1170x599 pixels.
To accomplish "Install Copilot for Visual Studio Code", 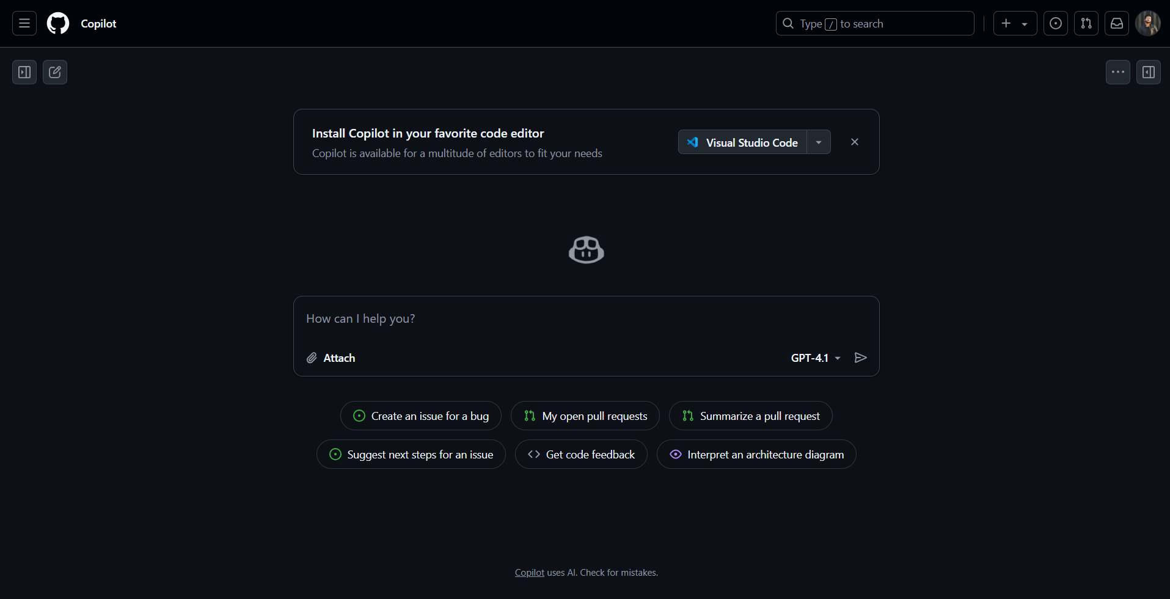I will click(742, 142).
